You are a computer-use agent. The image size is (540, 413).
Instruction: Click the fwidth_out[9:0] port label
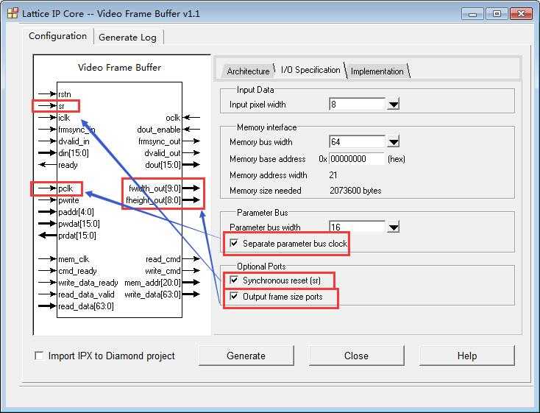pos(154,188)
